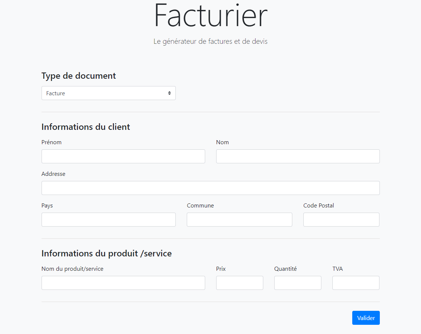The image size is (421, 334).
Task: Click the "Informations du client" heading
Action: (x=86, y=127)
